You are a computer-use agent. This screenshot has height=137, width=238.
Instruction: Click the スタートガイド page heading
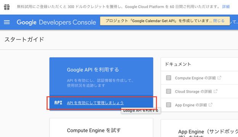coord(24,39)
